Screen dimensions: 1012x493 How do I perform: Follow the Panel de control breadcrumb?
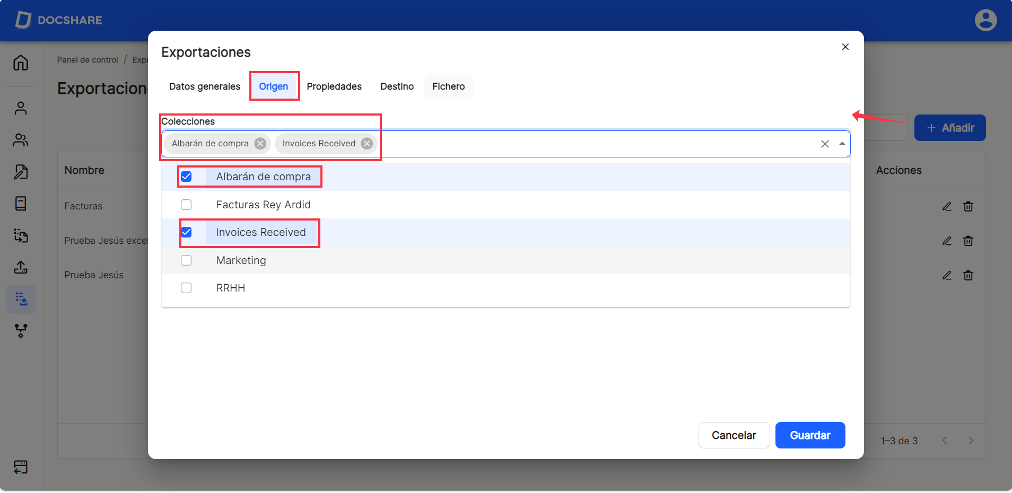[x=88, y=60]
